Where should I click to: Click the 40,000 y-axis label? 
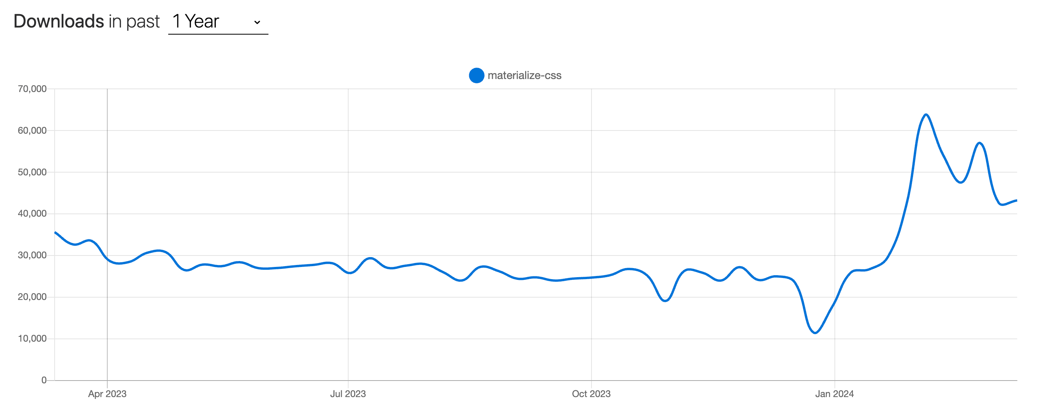(32, 214)
